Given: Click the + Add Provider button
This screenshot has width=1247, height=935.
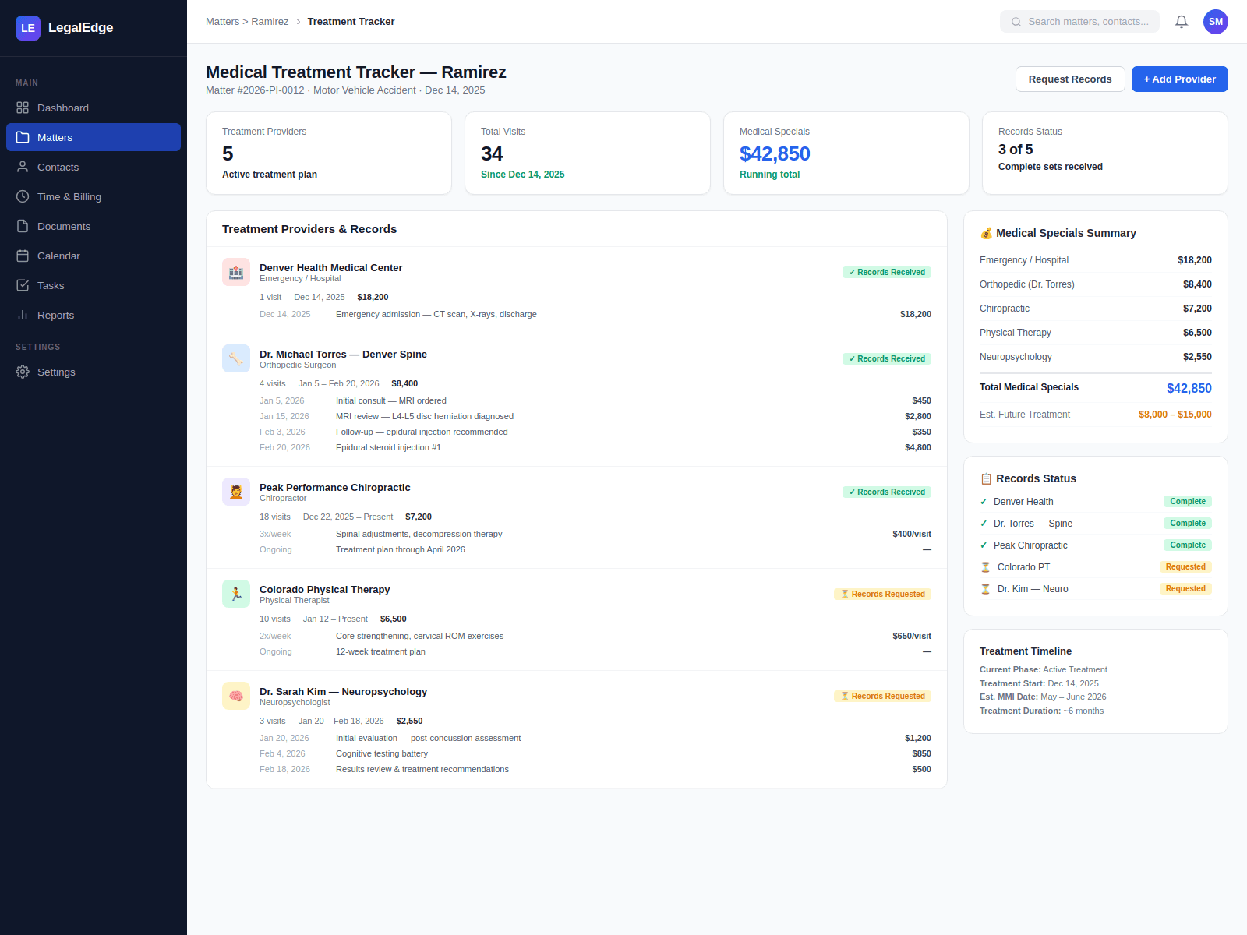Looking at the screenshot, I should pos(1180,79).
